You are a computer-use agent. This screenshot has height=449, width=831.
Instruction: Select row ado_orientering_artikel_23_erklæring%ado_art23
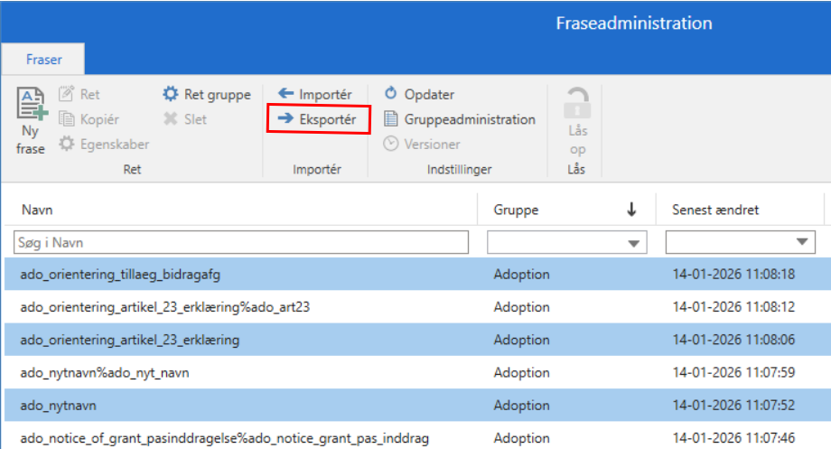417,307
